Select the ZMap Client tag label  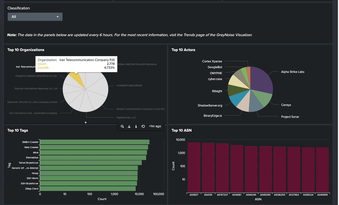coord(31,189)
